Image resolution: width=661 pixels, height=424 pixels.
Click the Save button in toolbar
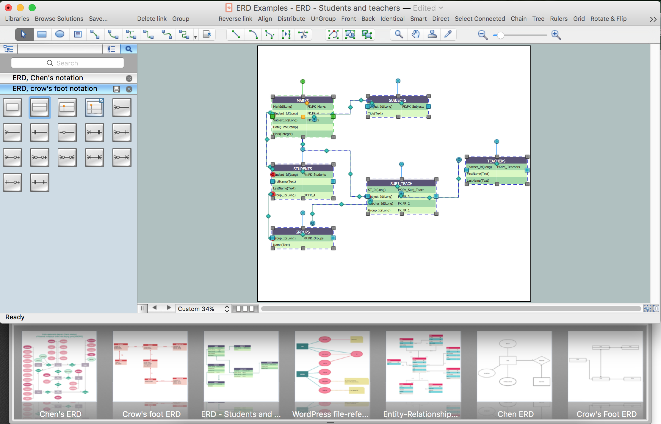pyautogui.click(x=98, y=19)
